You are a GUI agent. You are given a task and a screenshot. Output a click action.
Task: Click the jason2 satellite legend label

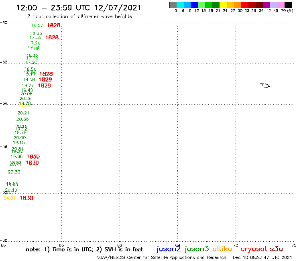pyautogui.click(x=169, y=249)
